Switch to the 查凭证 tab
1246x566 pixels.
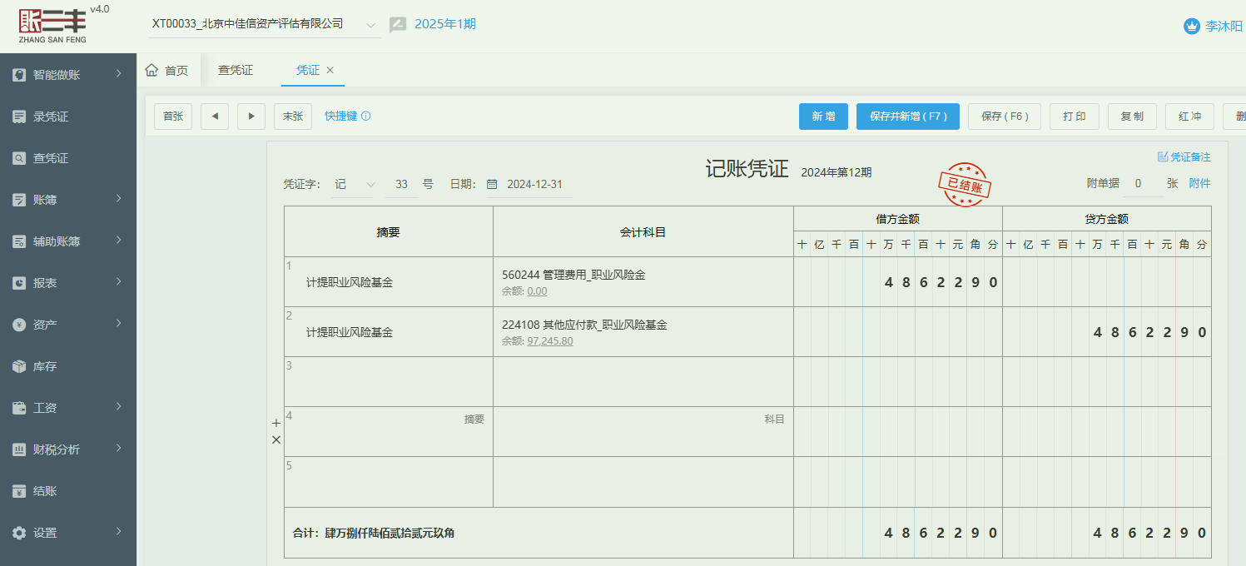(x=236, y=71)
